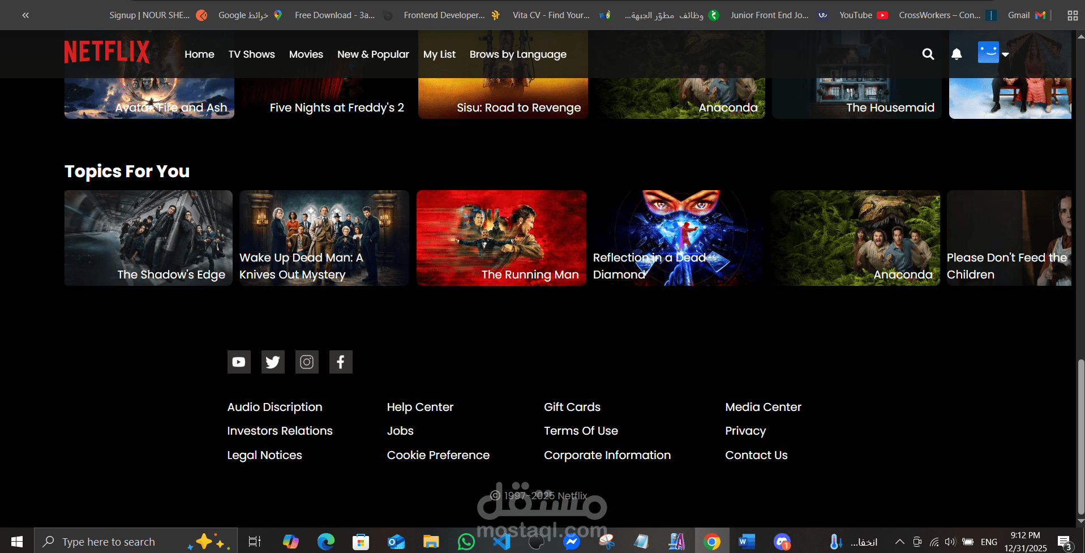This screenshot has width=1085, height=553.
Task: Open Visual Studio Code from taskbar
Action: 501,542
